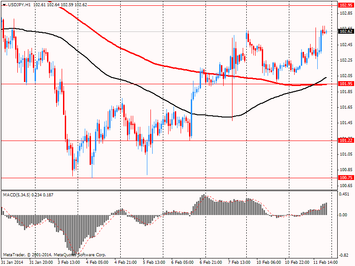
Task: Select the USDJPY,H1 chart title
Action: (x=19, y=5)
